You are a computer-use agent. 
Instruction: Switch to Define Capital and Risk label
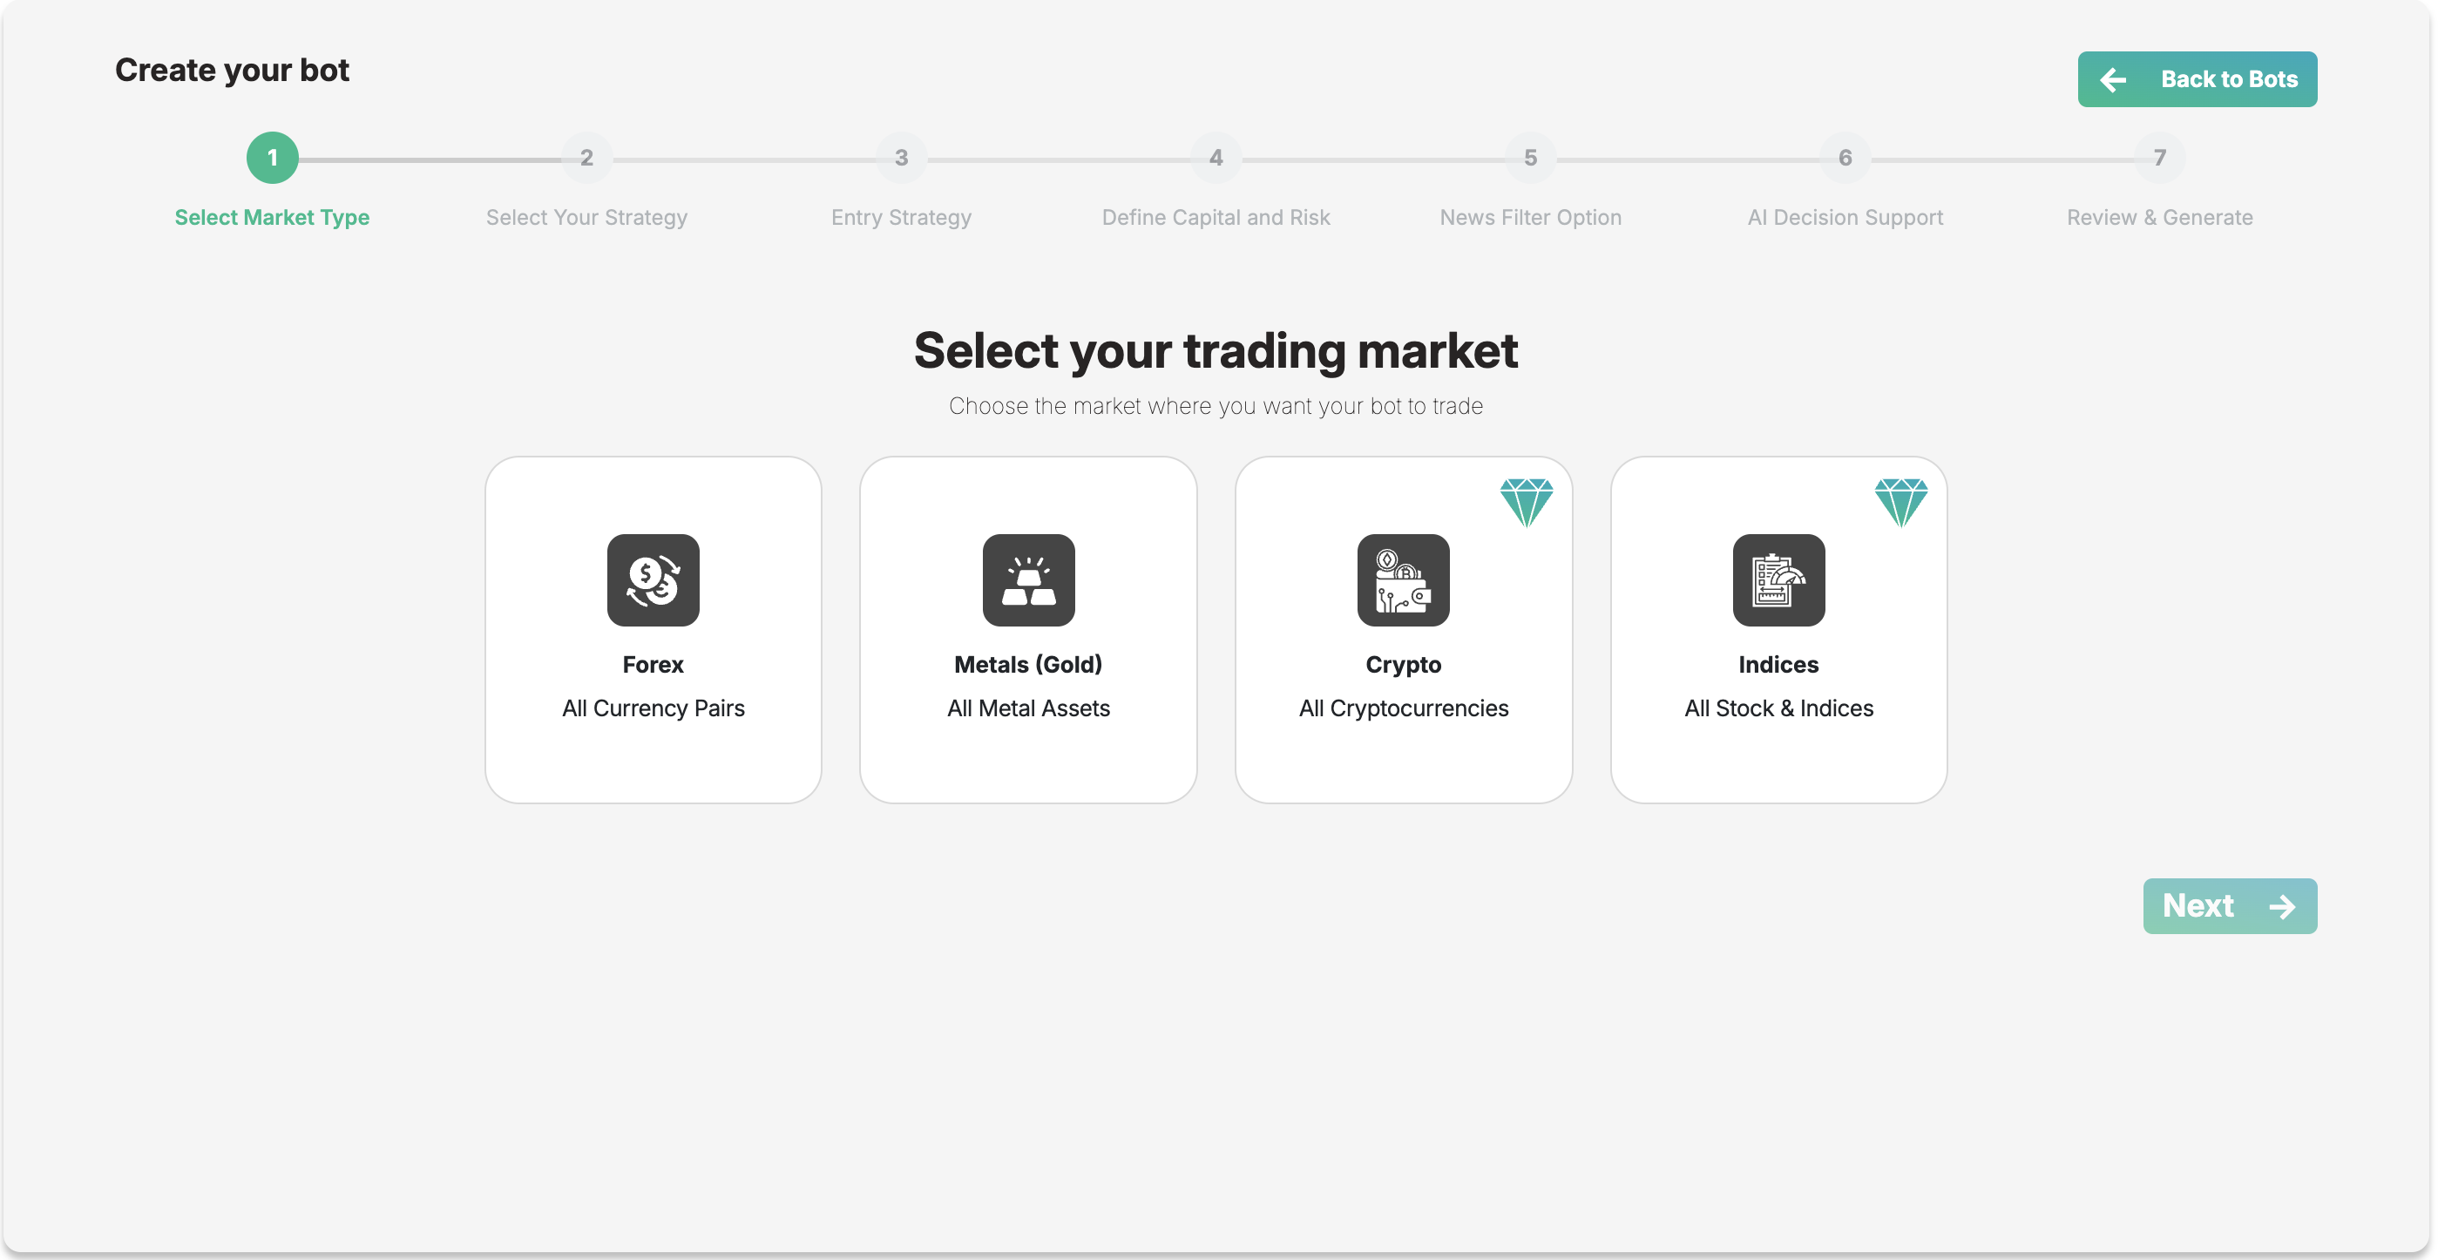coord(1216,218)
